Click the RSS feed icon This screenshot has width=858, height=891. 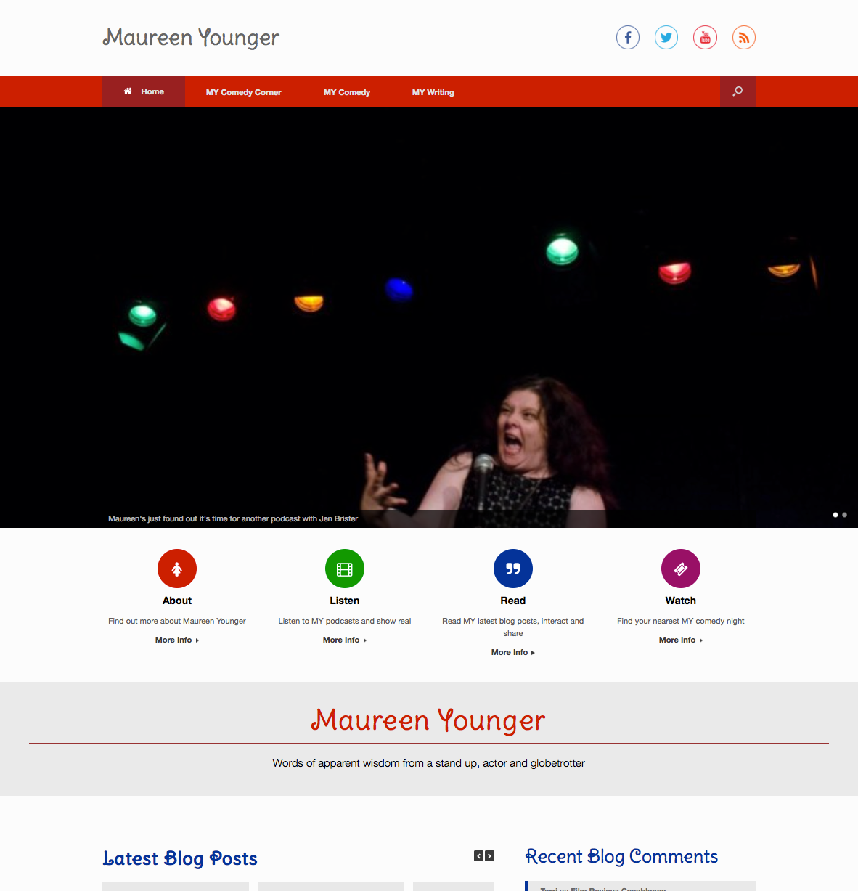(743, 38)
